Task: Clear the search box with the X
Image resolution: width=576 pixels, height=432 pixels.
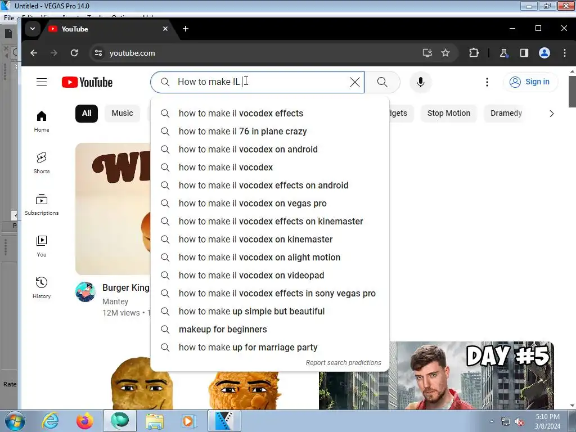Action: (x=355, y=82)
